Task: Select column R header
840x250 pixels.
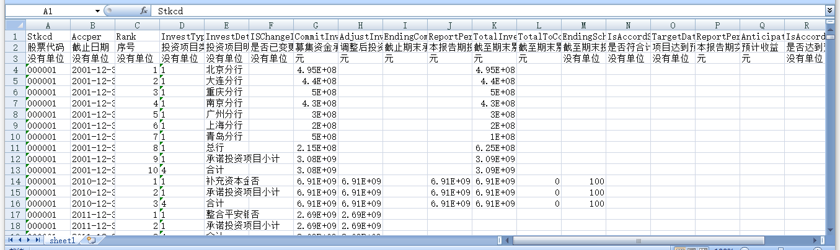Action: pos(805,26)
